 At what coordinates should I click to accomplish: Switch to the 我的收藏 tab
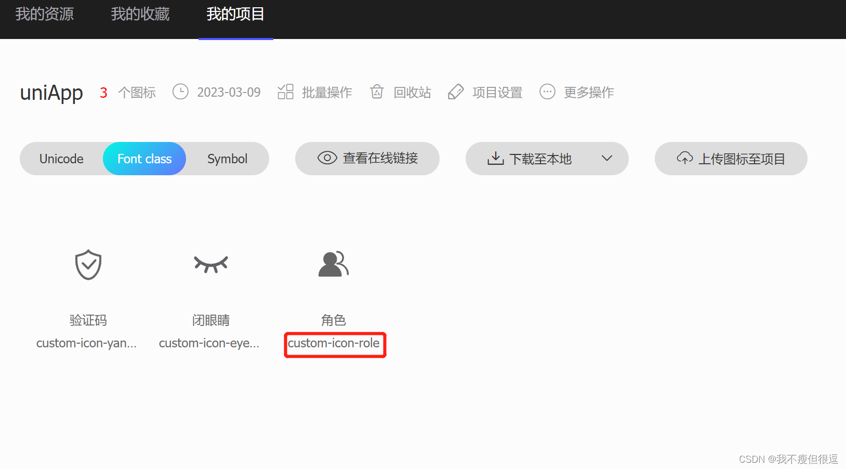coord(139,15)
